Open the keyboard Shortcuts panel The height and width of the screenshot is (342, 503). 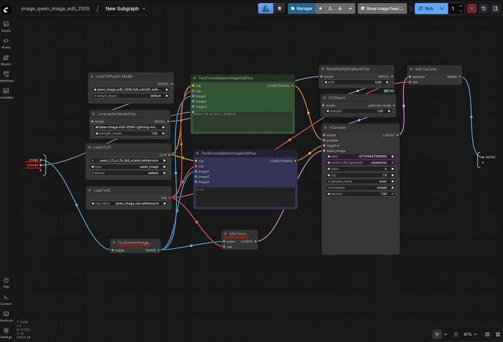click(x=6, y=316)
